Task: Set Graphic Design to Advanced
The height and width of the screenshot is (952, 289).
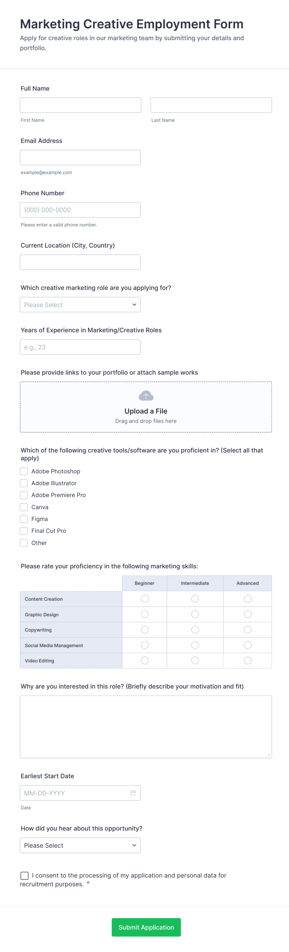Action: pyautogui.click(x=247, y=614)
